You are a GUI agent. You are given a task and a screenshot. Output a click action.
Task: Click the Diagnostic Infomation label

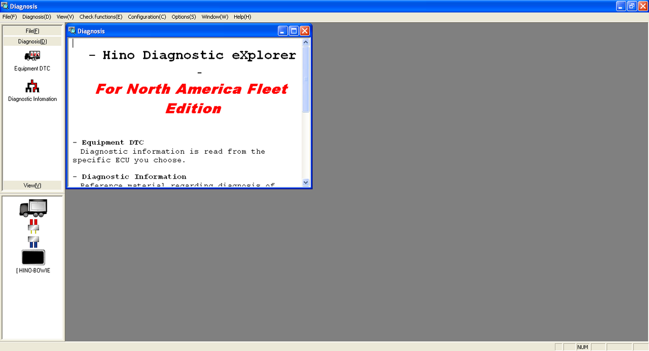(32, 99)
